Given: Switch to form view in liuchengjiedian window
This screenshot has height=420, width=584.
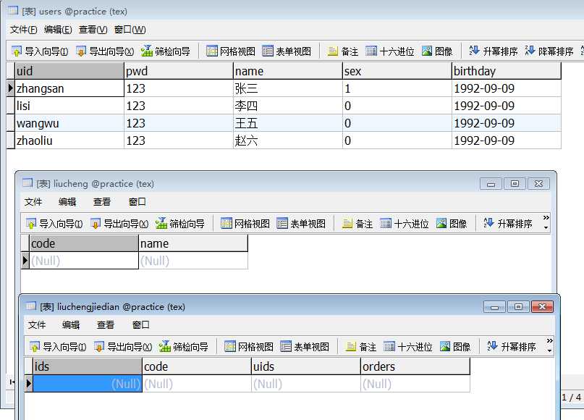Looking at the screenshot, I should click(x=305, y=347).
